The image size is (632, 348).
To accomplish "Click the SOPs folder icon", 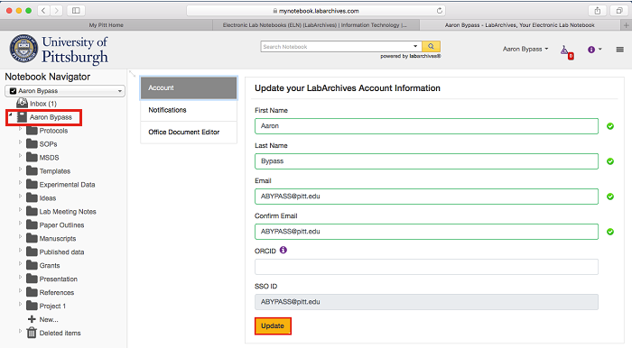I will click(32, 143).
